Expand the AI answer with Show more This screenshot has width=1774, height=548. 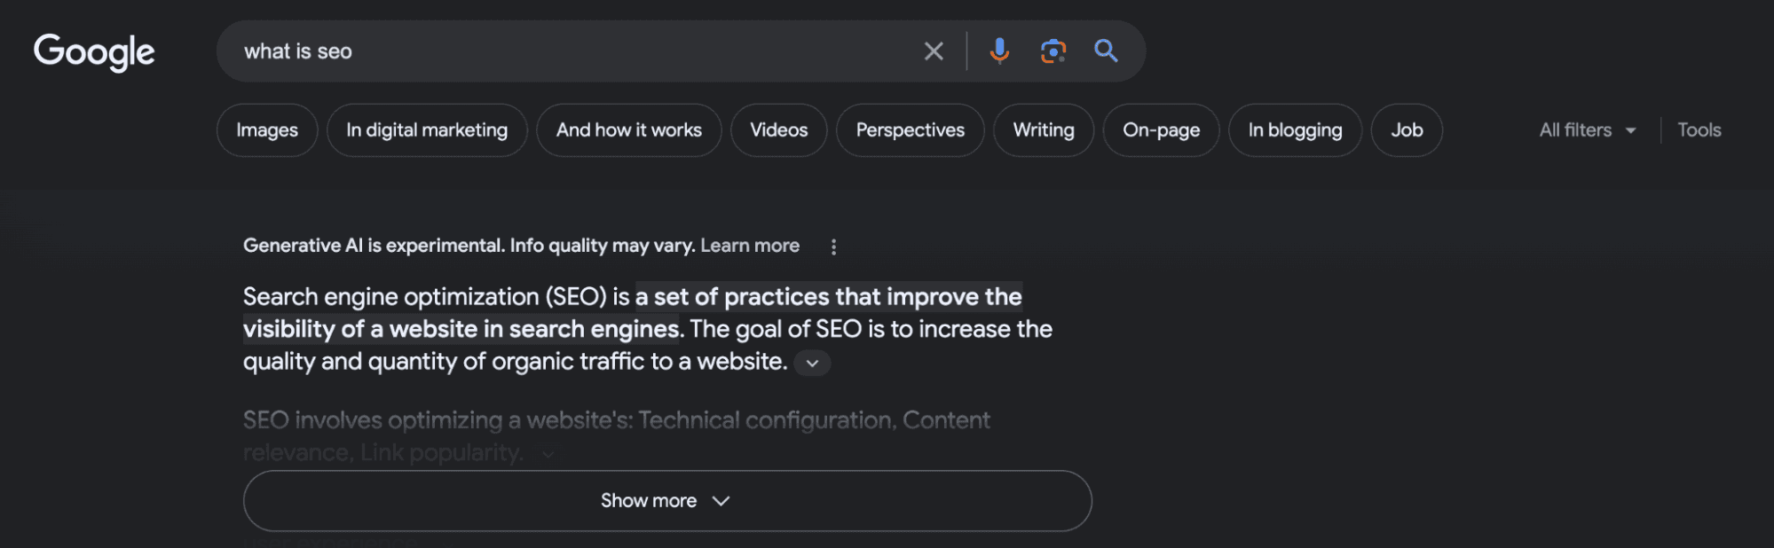667,501
